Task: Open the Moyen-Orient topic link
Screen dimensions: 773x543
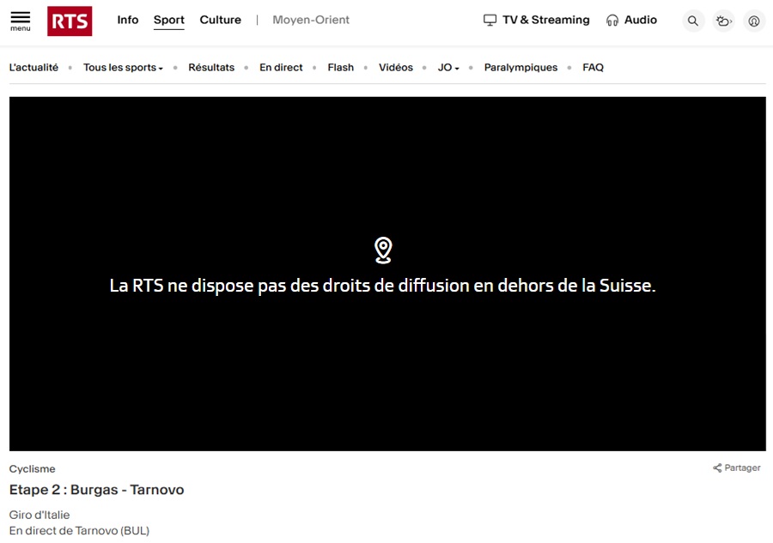Action: 311,20
